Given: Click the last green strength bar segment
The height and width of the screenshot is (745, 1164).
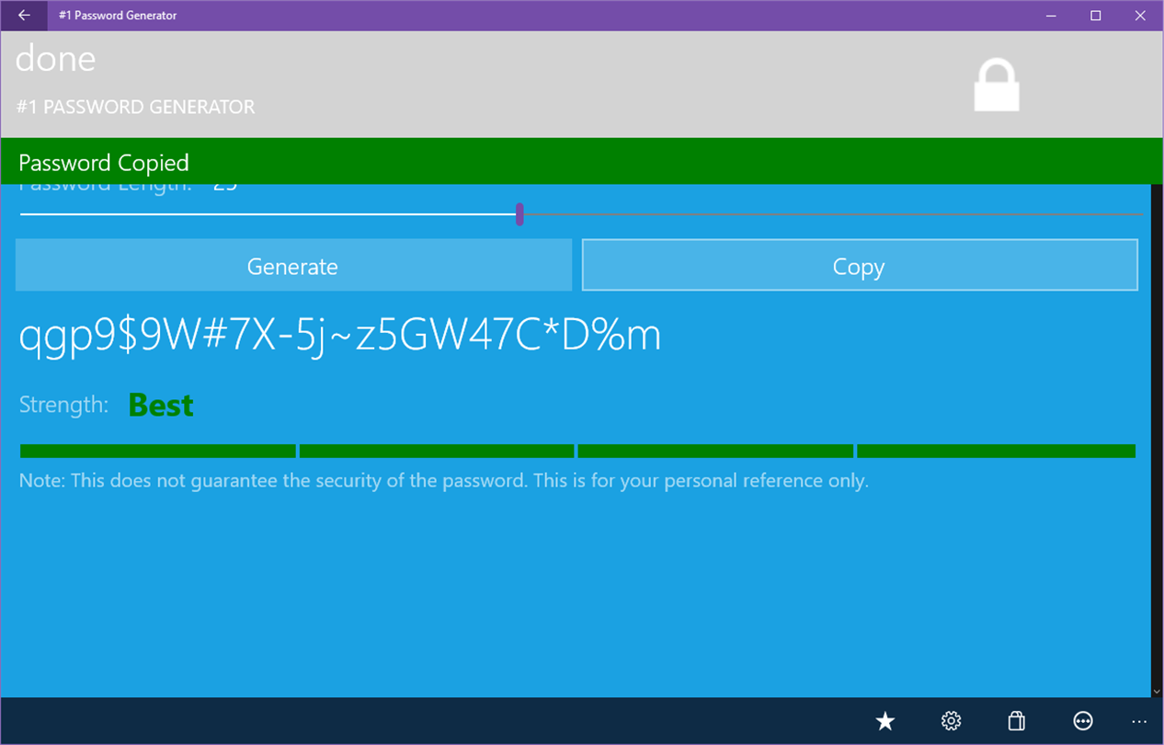Looking at the screenshot, I should point(997,451).
